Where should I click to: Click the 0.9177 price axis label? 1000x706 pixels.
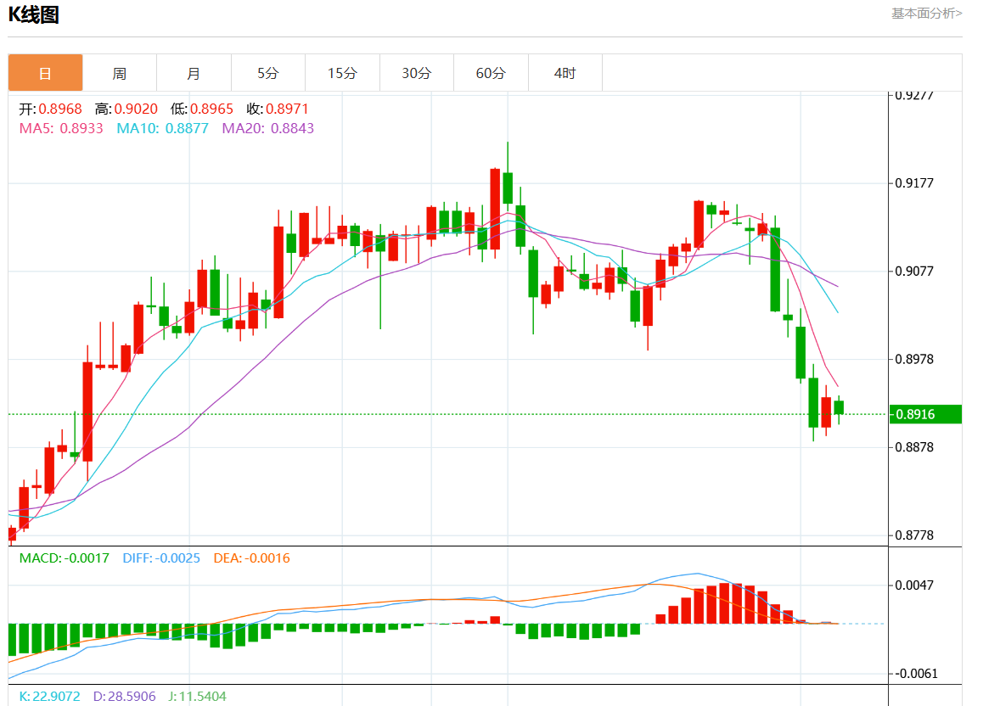tap(914, 183)
